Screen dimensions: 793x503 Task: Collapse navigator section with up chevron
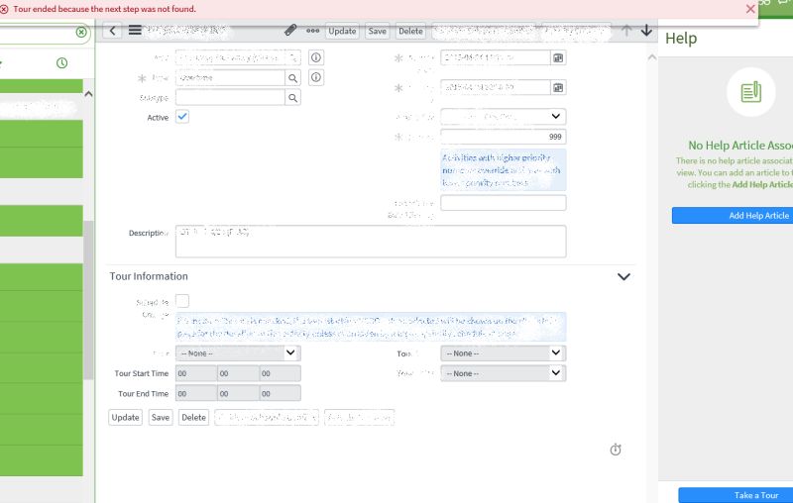pyautogui.click(x=88, y=94)
